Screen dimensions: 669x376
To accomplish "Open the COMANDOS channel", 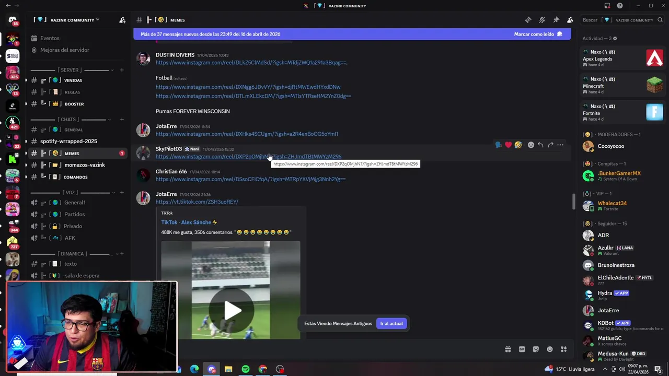I will (78, 177).
